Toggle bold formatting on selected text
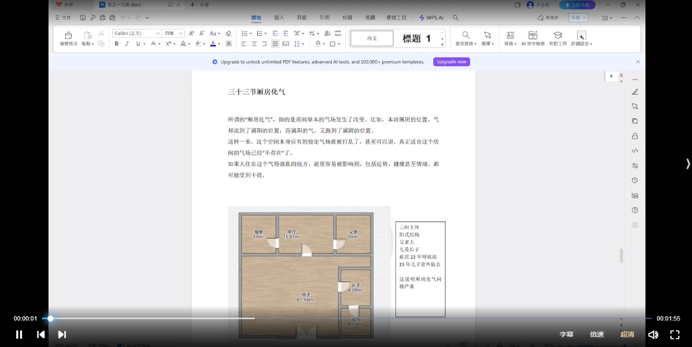 [116, 44]
